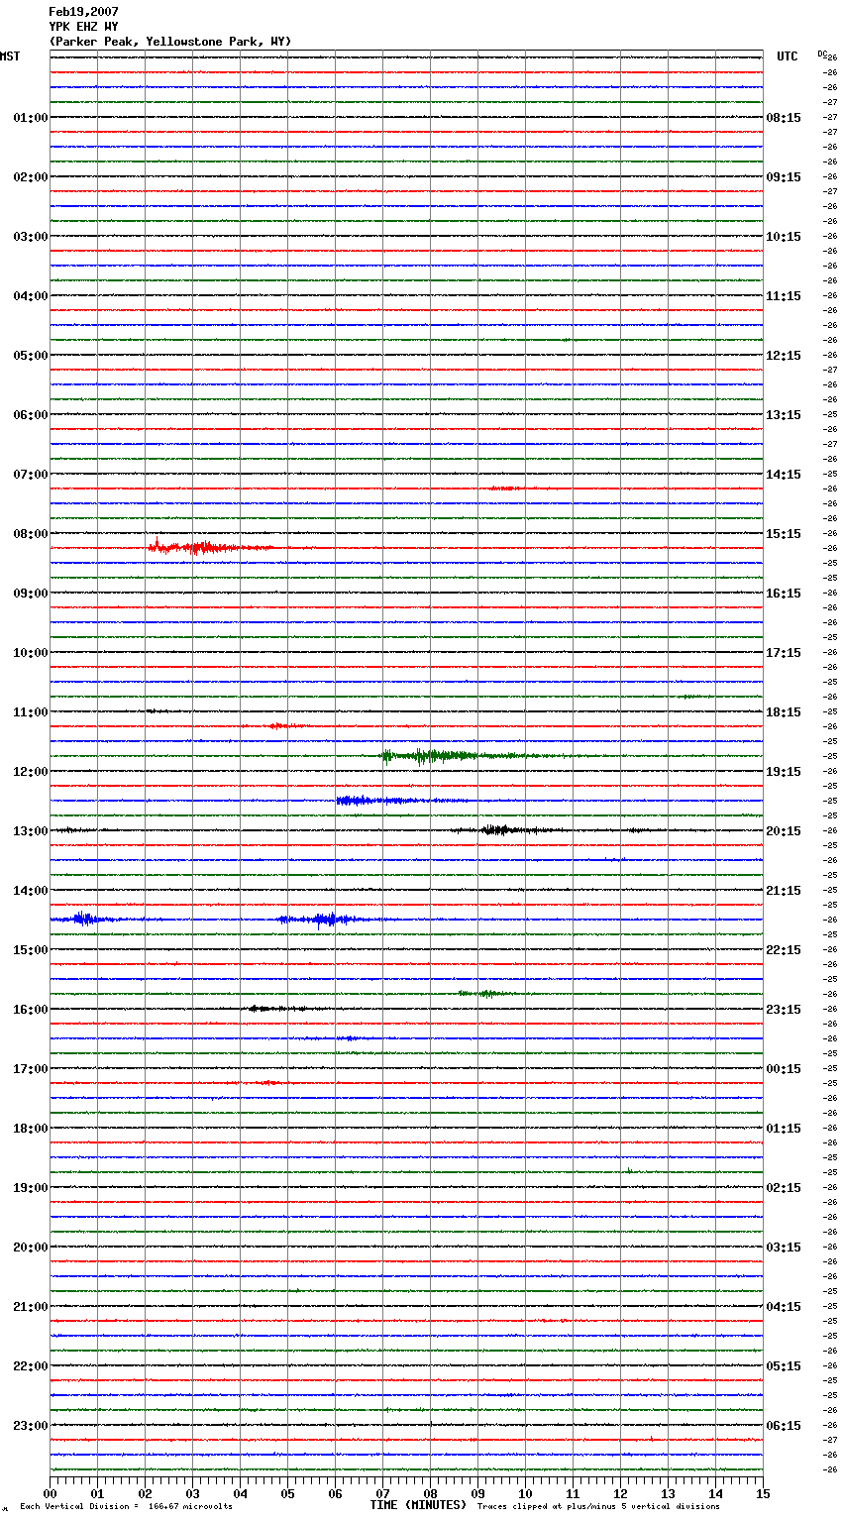Click minute 07 on the time axis

383,1493
